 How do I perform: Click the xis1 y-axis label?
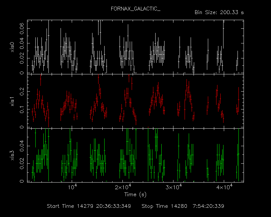click(12, 101)
